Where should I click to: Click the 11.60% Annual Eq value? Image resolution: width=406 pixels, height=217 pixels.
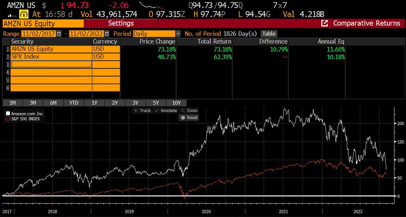tap(336, 49)
